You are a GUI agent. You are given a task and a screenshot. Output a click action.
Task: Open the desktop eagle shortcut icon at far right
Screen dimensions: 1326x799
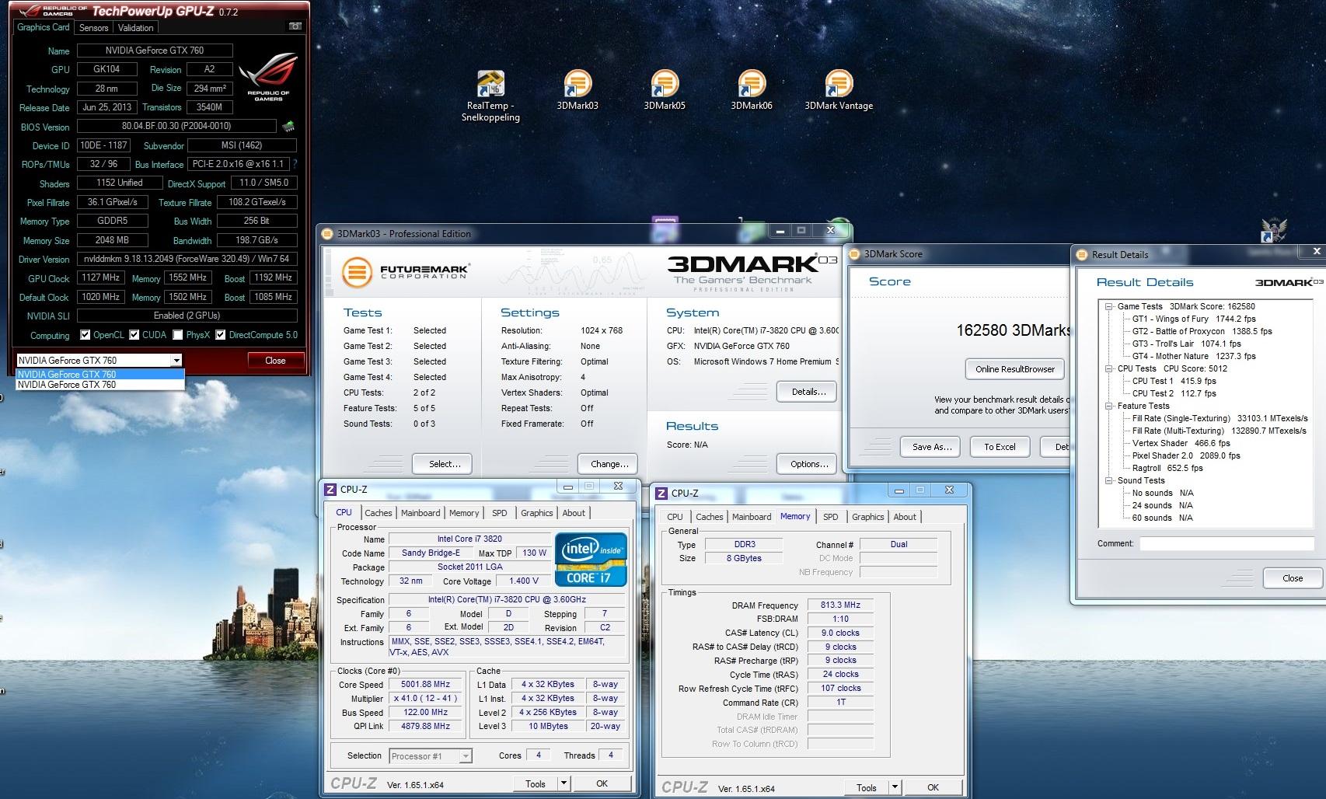coord(1274,231)
